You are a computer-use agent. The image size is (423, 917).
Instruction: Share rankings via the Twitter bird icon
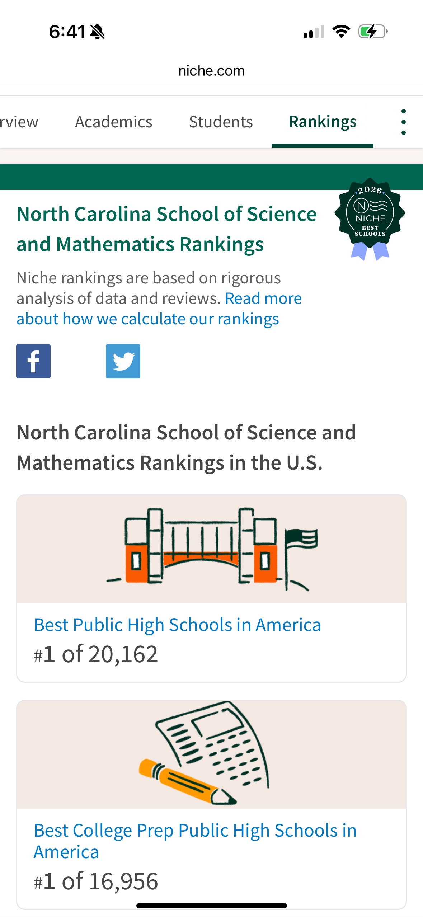tap(123, 361)
